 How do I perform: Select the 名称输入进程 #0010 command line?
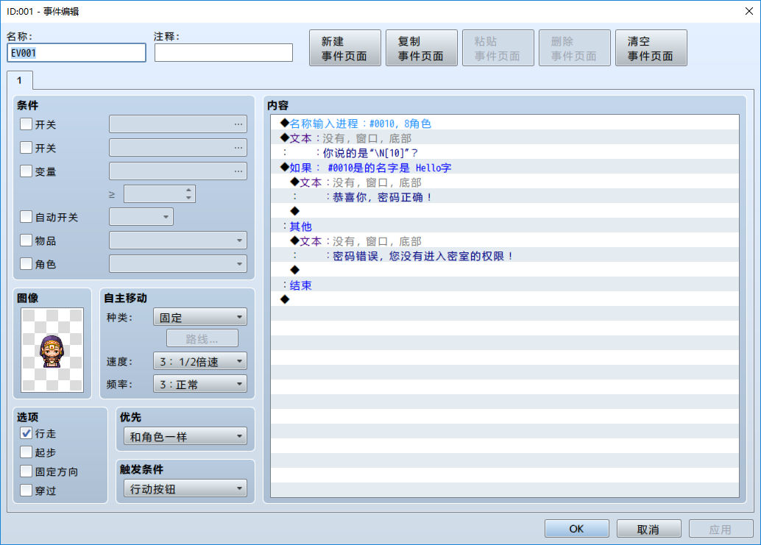[505, 124]
